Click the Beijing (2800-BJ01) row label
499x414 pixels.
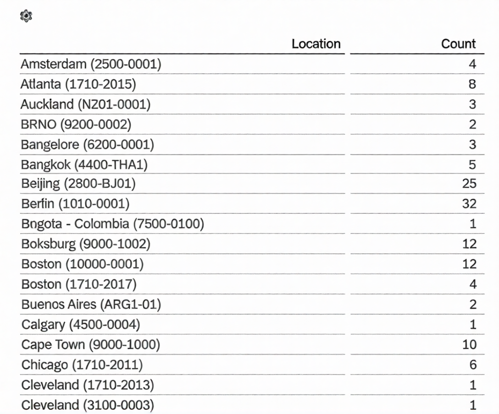click(x=78, y=184)
